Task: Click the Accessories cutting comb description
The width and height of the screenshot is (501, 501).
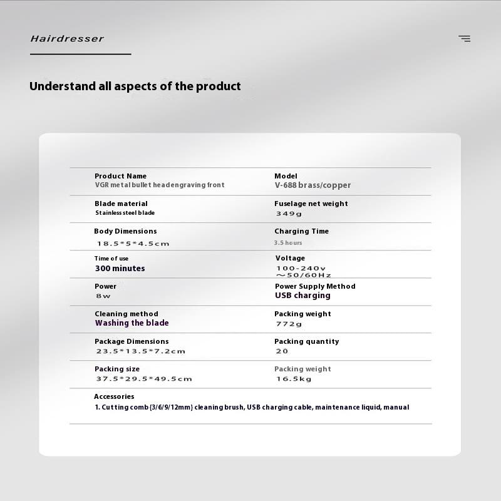Action: (x=252, y=408)
